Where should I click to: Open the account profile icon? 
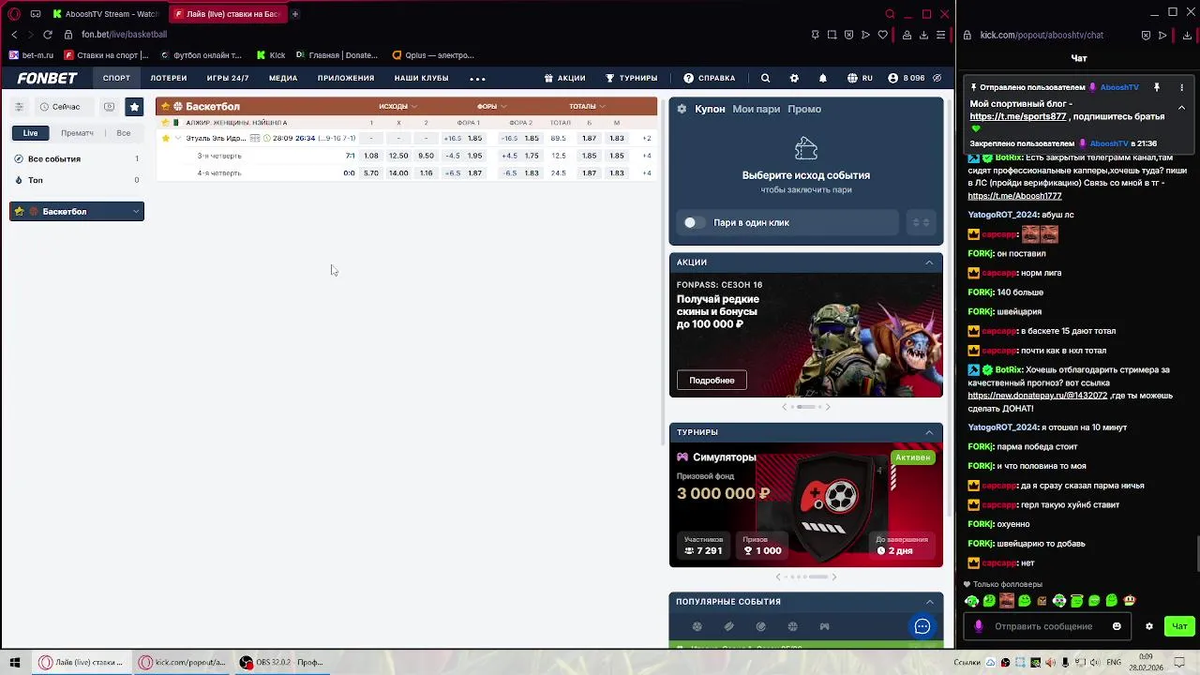coord(892,79)
